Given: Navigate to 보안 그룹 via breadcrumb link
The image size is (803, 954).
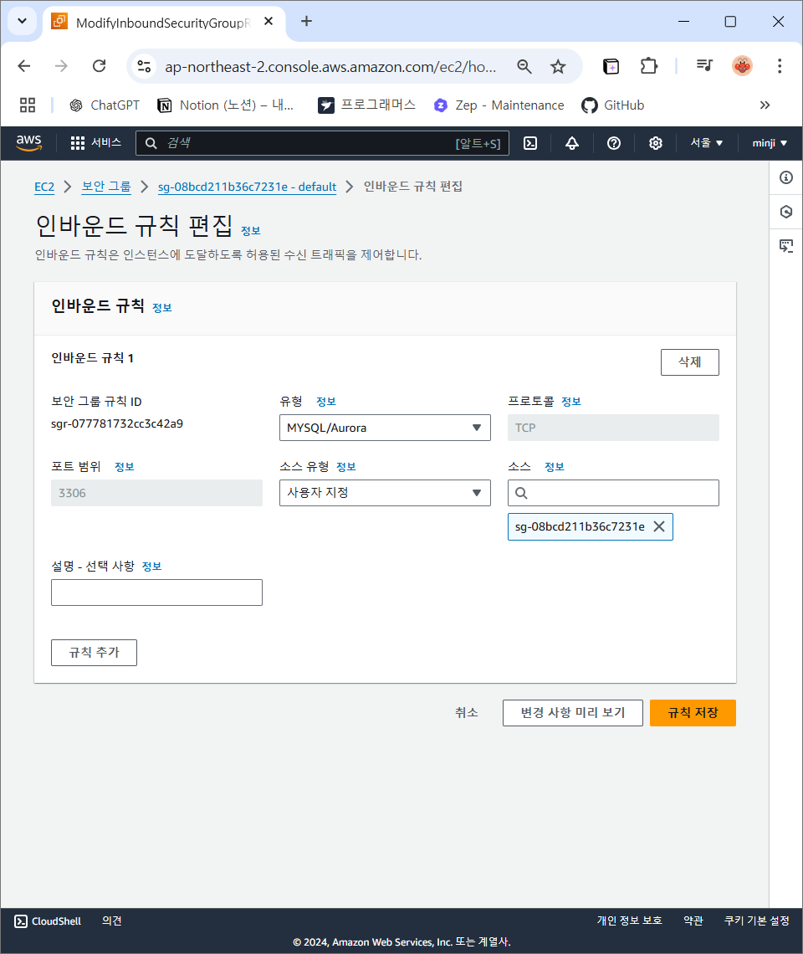Looking at the screenshot, I should click(x=106, y=186).
